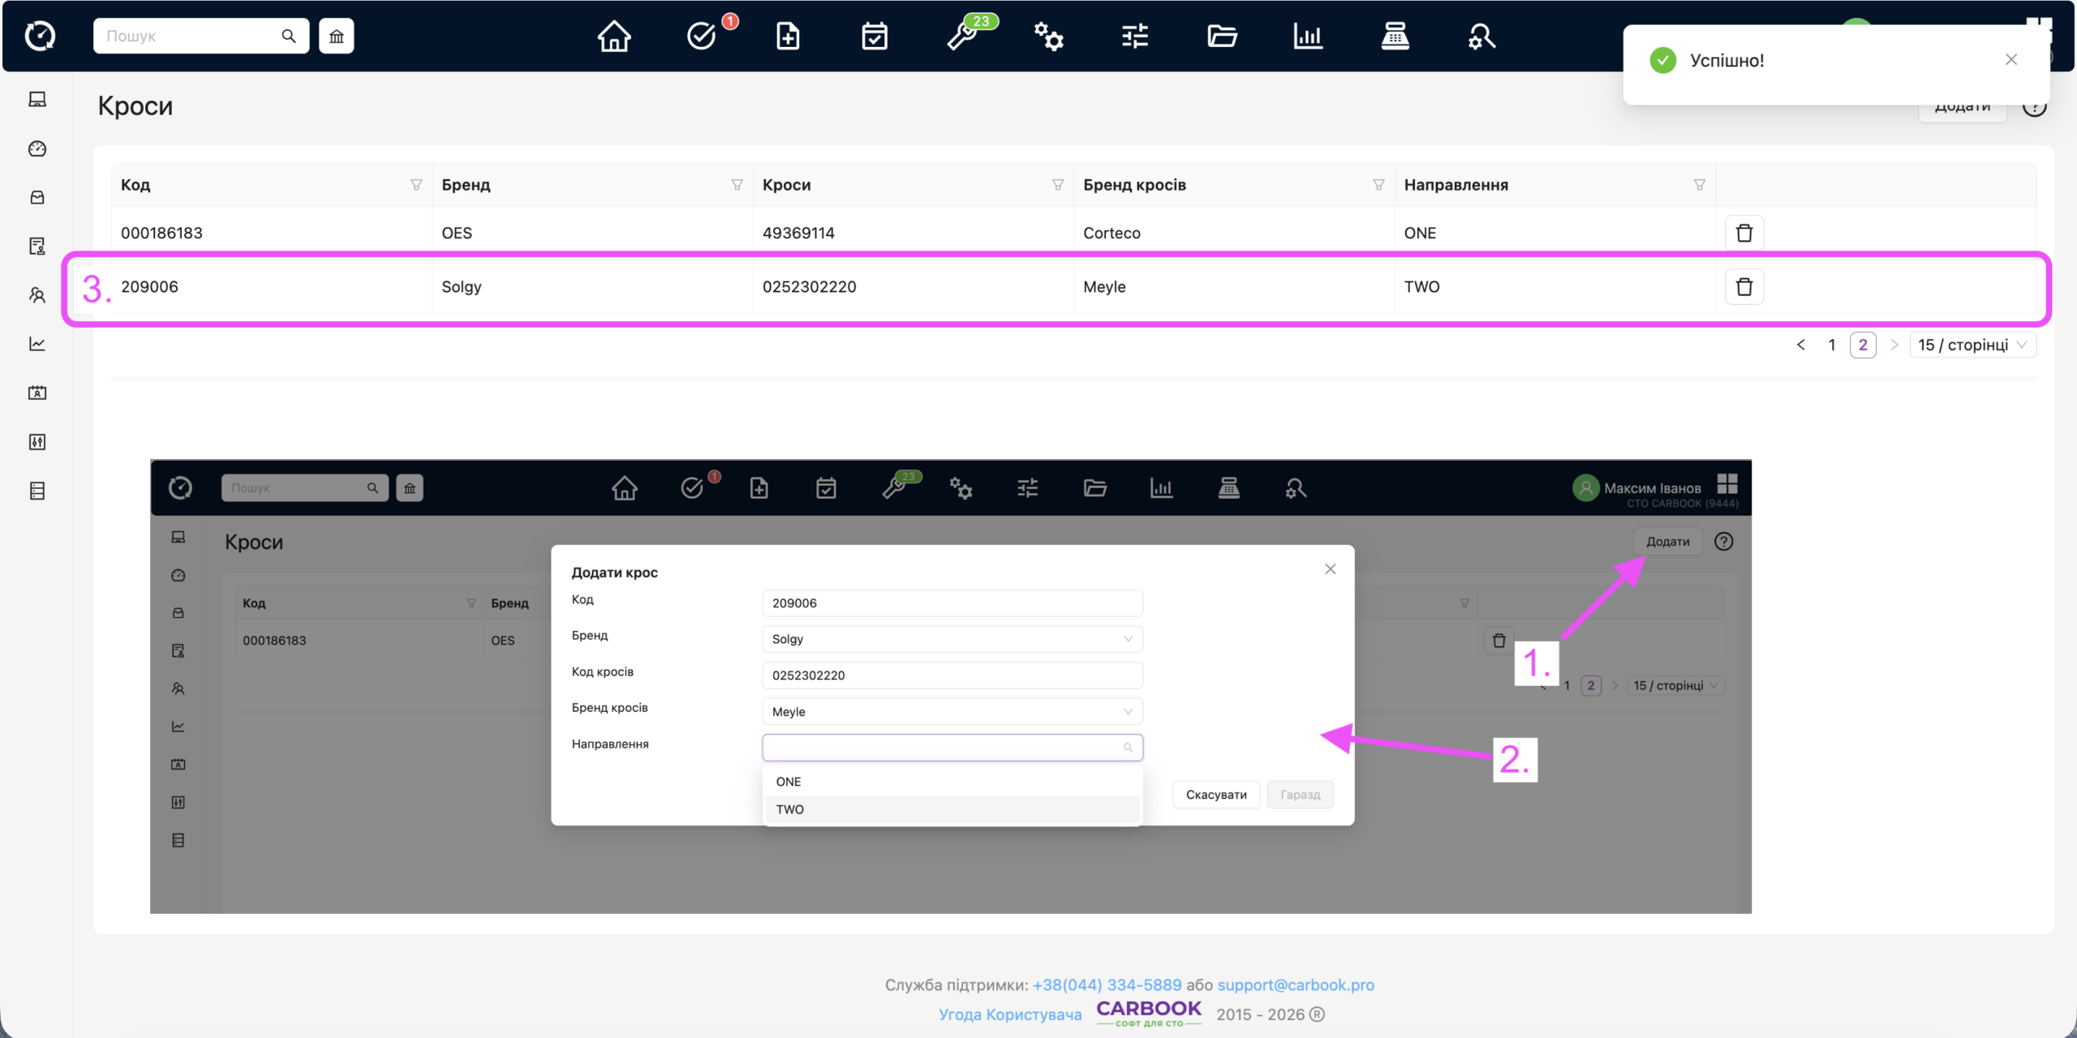The height and width of the screenshot is (1038, 2077).
Task: Click the bank icon beside search
Action: (x=337, y=36)
